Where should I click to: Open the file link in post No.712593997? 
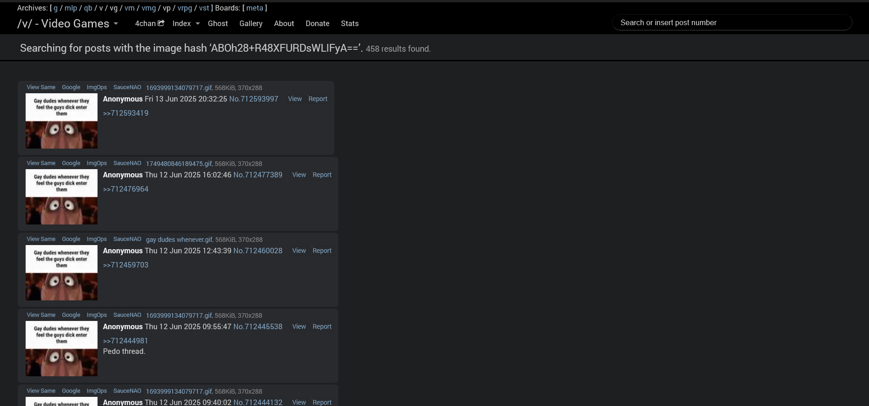tap(179, 88)
